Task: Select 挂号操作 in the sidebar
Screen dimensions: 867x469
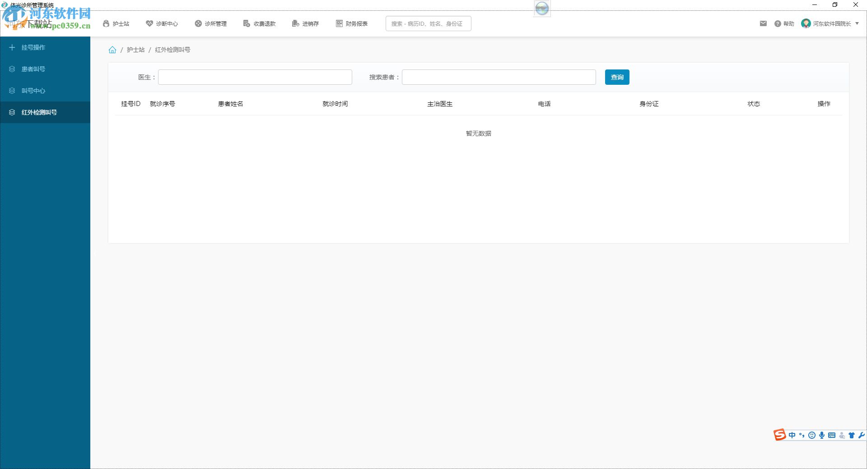Action: click(45, 47)
